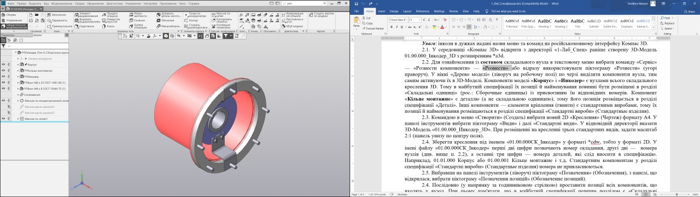Screen dimensions: 700x197
Task: Expand Корпус node in model tree
Action: pos(18,65)
